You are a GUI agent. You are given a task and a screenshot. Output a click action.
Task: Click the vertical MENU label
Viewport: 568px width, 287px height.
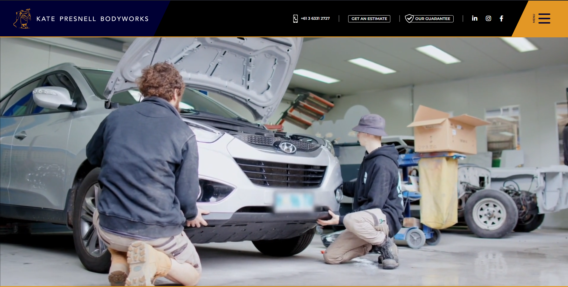(534, 19)
